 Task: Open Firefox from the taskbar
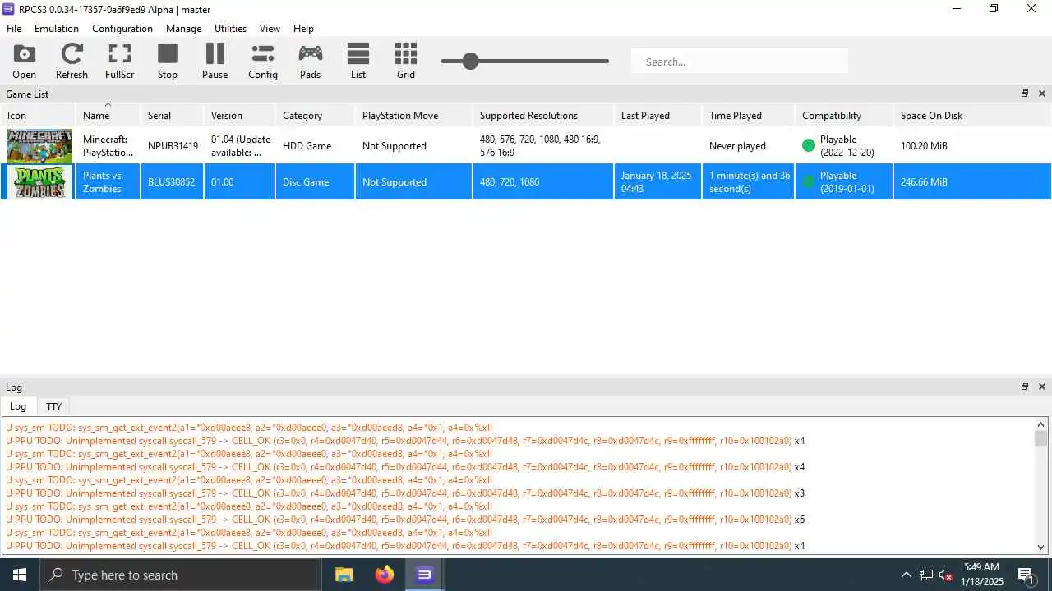pyautogui.click(x=385, y=575)
